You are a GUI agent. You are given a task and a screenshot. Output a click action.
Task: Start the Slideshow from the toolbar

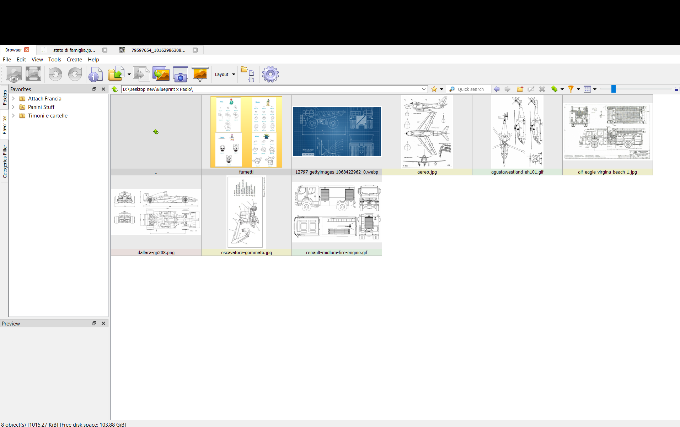pos(200,75)
